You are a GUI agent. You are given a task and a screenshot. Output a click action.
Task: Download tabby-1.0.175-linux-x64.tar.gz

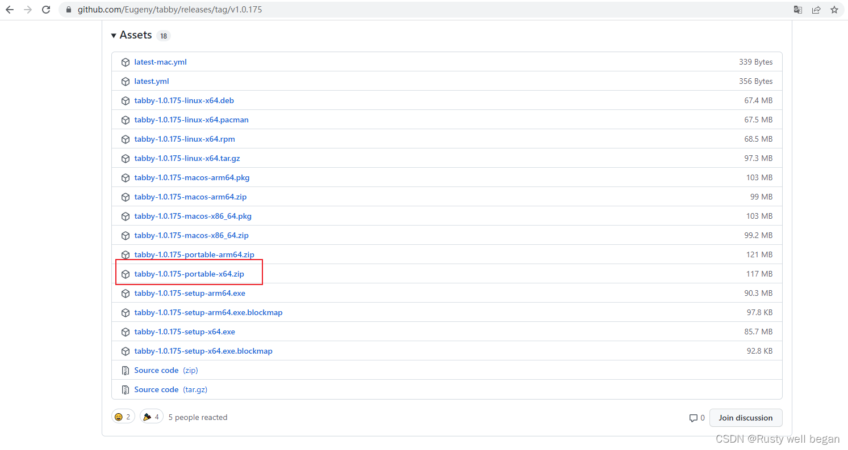(187, 158)
